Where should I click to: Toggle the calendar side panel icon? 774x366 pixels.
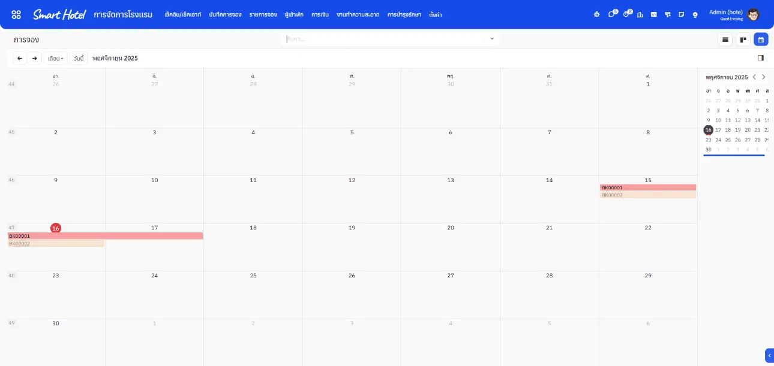(x=761, y=58)
